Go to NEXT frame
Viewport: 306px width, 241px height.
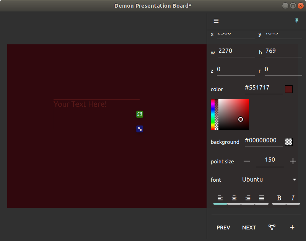pos(249,228)
